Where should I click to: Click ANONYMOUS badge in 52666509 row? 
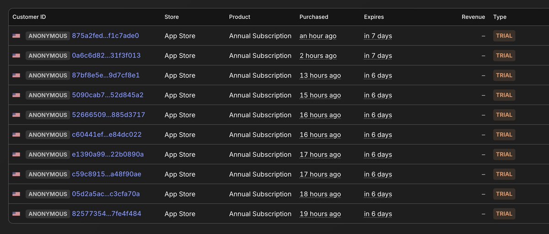coord(48,114)
